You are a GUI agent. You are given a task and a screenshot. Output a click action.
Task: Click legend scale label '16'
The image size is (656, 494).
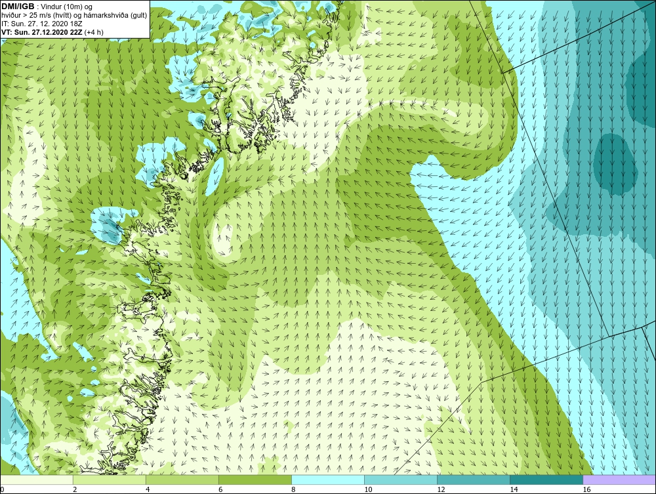pyautogui.click(x=586, y=489)
